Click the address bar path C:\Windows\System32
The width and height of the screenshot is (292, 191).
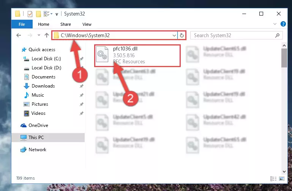(85, 35)
